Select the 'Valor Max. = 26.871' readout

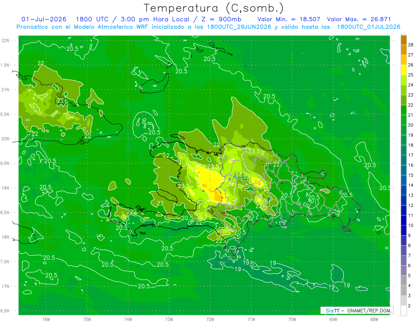click(x=359, y=19)
